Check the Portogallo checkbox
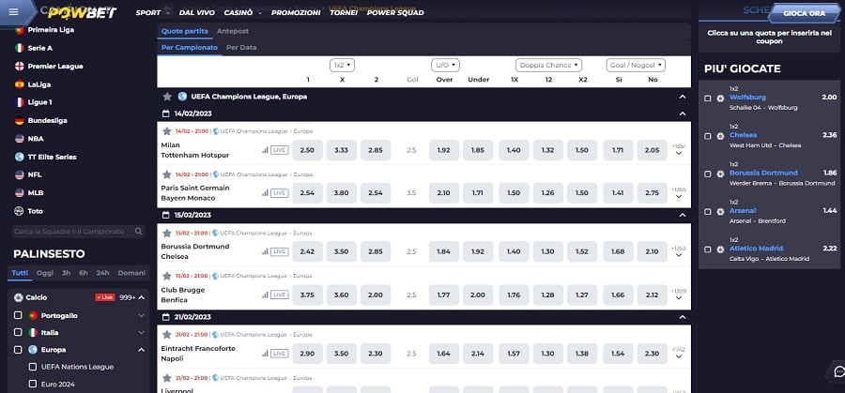 [19, 315]
